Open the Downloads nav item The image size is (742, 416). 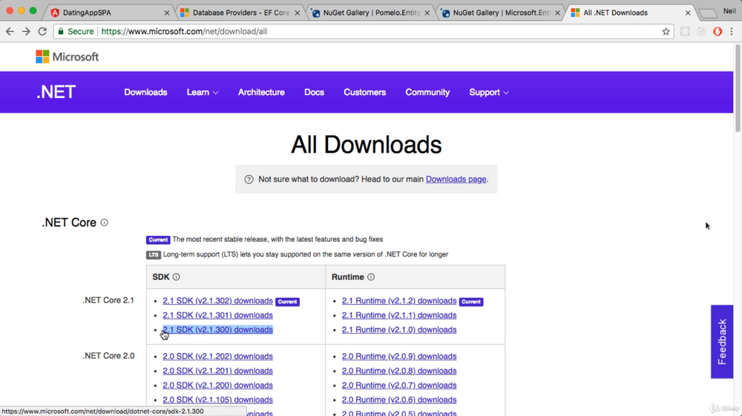point(145,92)
